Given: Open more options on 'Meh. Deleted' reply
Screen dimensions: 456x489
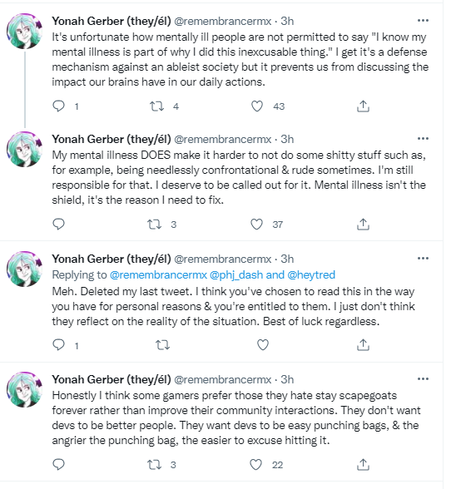Looking at the screenshot, I should [423, 258].
